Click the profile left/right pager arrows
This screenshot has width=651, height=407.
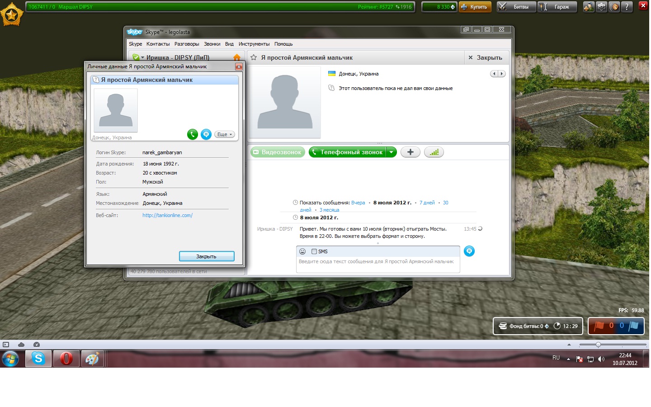[498, 74]
